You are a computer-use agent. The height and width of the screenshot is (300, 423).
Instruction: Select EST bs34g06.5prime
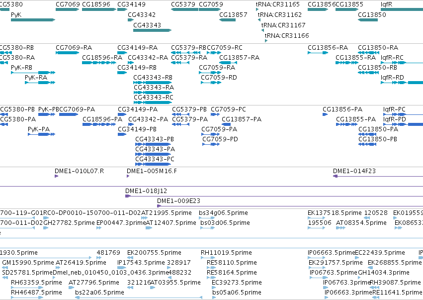click(x=207, y=218)
